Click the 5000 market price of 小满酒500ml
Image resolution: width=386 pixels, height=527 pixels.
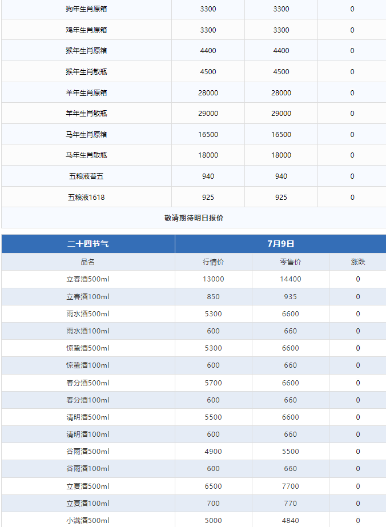[x=213, y=521]
